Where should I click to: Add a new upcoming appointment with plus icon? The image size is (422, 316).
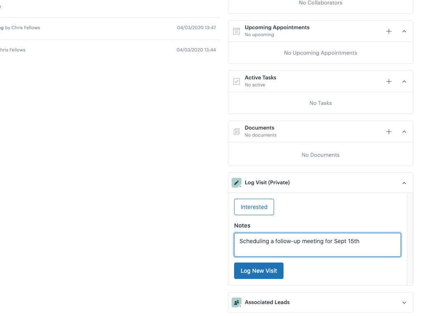coord(389,31)
